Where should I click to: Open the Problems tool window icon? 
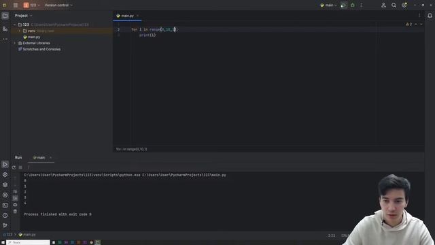click(x=5, y=215)
